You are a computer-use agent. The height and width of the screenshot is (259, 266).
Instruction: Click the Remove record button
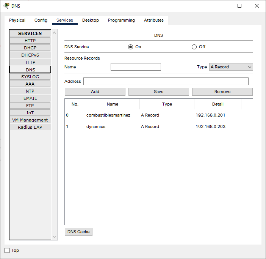[x=222, y=92]
